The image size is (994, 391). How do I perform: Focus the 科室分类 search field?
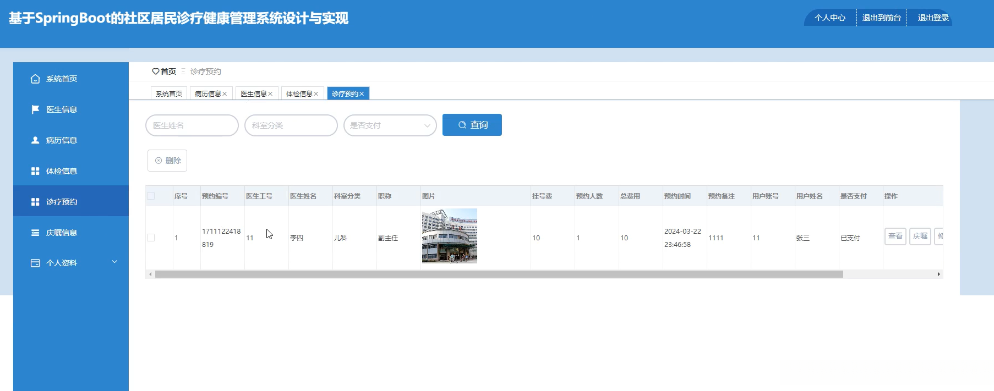click(291, 125)
